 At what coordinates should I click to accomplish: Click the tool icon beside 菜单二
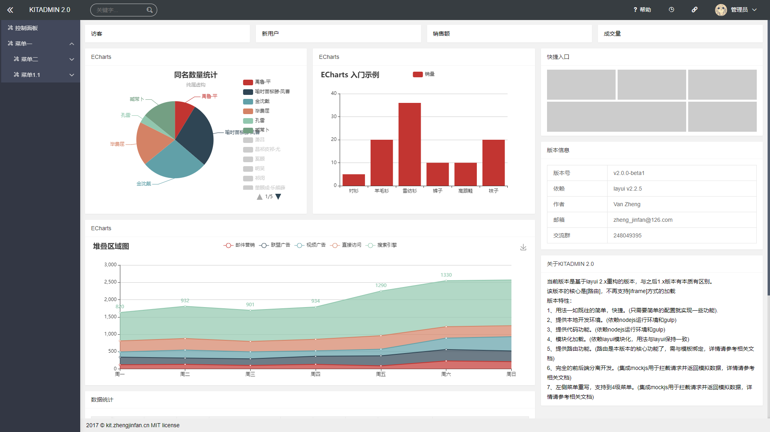click(16, 59)
